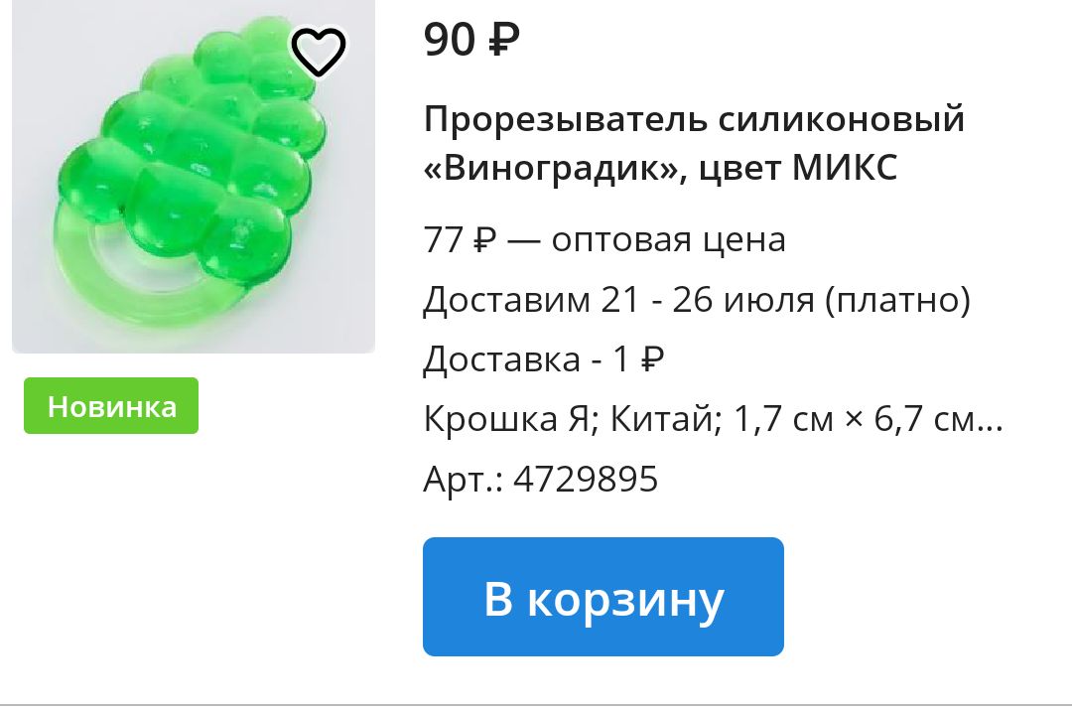
Task: Open the Крошка Я brand name
Action: (x=506, y=418)
